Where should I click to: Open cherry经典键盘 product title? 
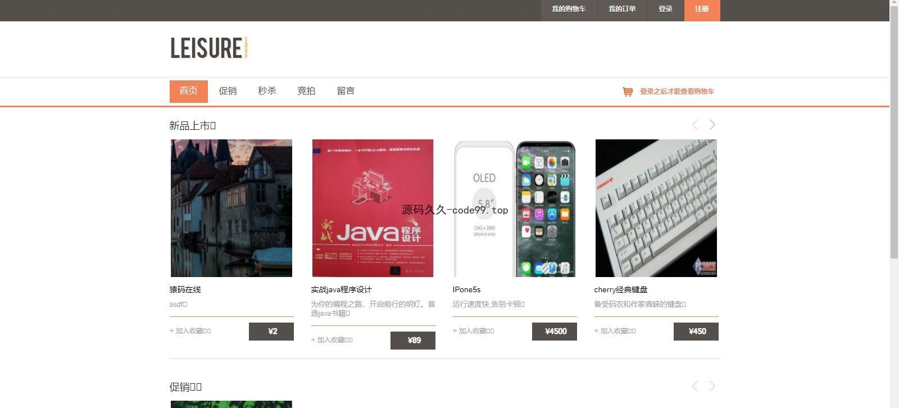[x=621, y=290]
